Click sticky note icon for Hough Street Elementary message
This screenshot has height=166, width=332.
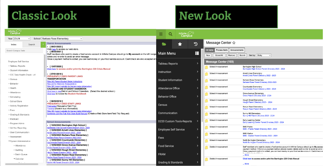pos(206,101)
